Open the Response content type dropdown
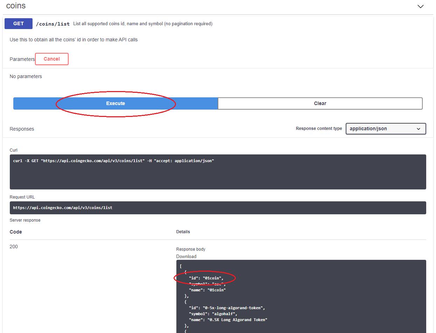Image resolution: width=436 pixels, height=333 pixels. point(386,129)
